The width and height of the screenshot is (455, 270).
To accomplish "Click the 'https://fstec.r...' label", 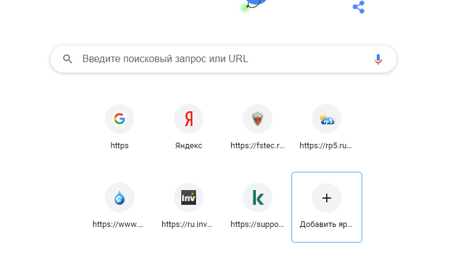I will 258,146.
